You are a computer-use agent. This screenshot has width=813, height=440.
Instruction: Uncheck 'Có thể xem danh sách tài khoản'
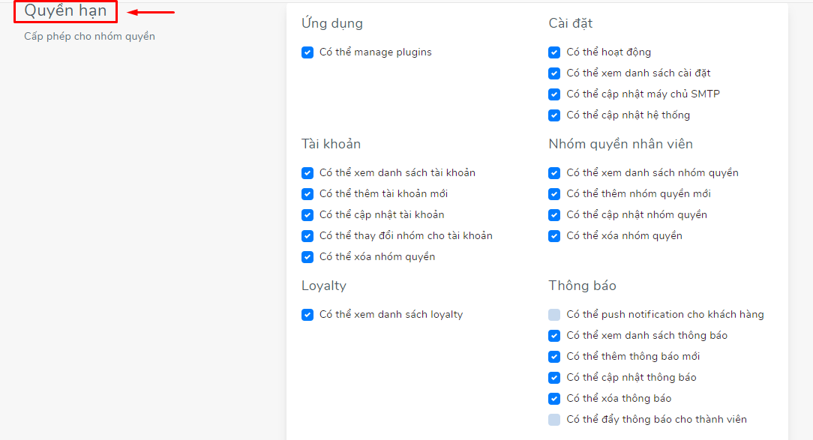coord(307,173)
